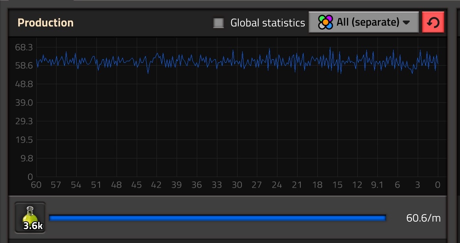The width and height of the screenshot is (460, 243).
Task: Click the 42 x-axis time label
Action: (x=156, y=185)
